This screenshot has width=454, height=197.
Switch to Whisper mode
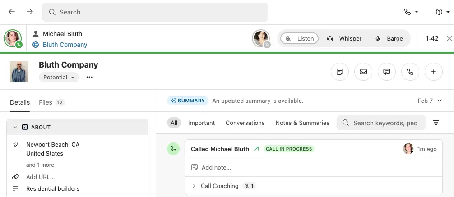coord(344,38)
